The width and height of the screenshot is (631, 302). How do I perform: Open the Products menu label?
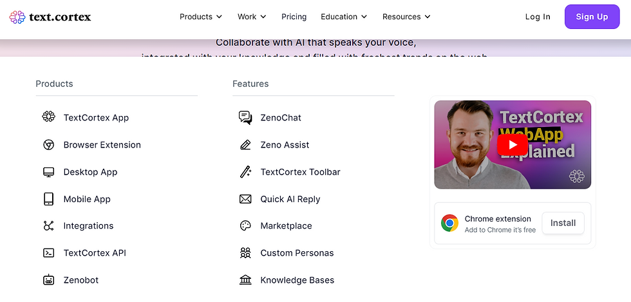[196, 17]
